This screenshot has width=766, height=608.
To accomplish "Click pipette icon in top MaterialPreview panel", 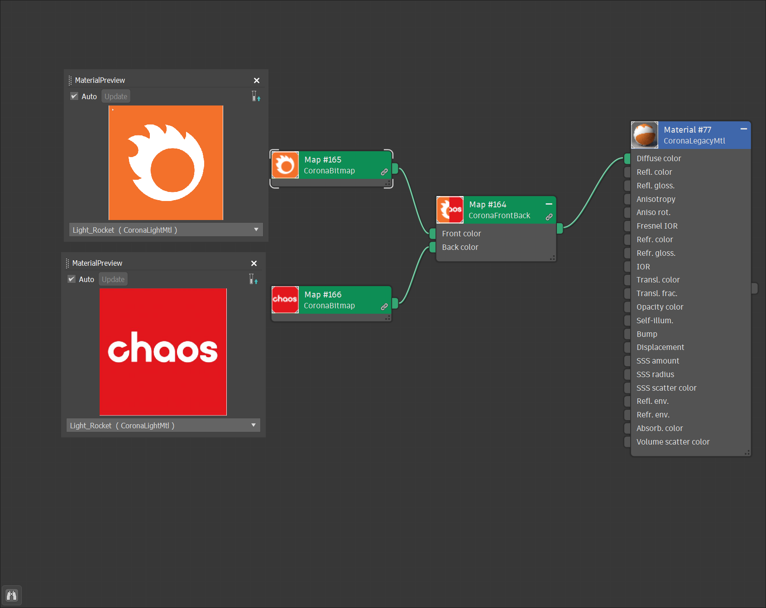I will click(x=256, y=96).
